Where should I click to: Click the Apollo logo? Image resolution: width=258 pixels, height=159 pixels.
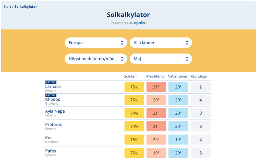tap(141, 23)
